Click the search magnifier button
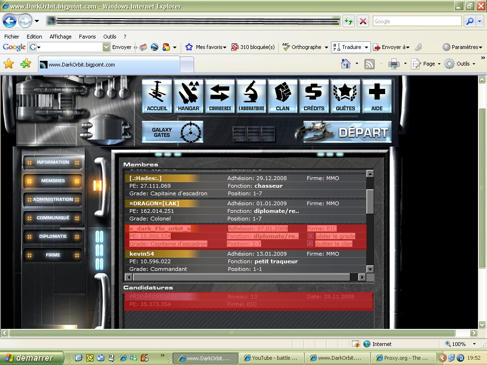Screen dimensions: 487x365 tap(470, 21)
